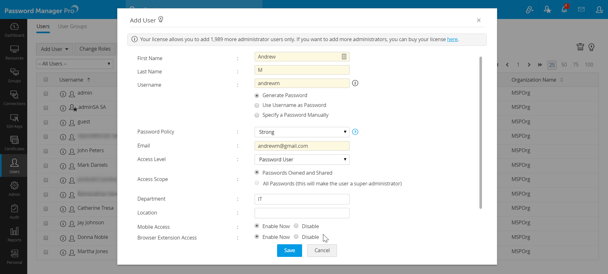This screenshot has height=274, width=608.
Task: Disable Mobile Access radio option
Action: coord(296,226)
